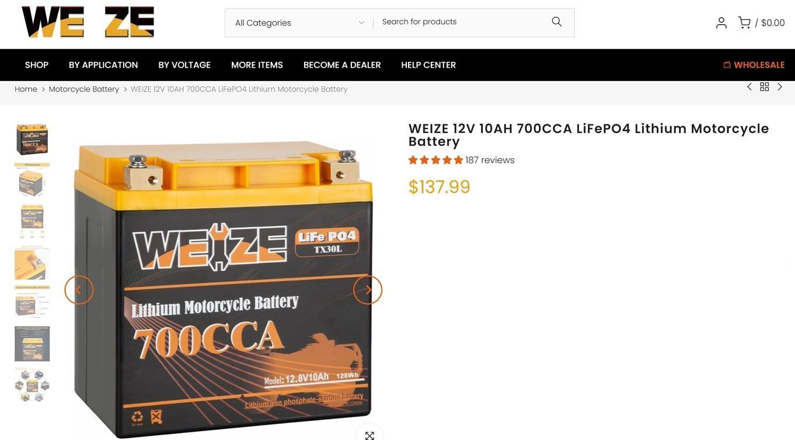
Task: Enlarge product image with fullscreen icon
Action: (x=369, y=435)
